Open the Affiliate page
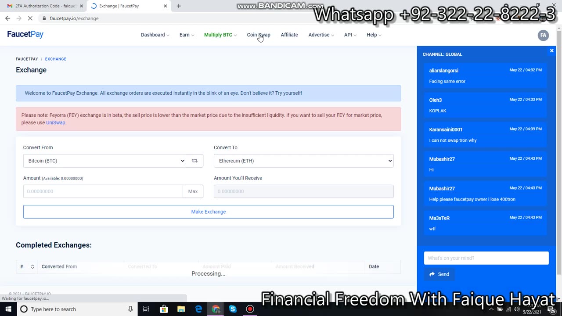This screenshot has width=562, height=316. pyautogui.click(x=289, y=35)
